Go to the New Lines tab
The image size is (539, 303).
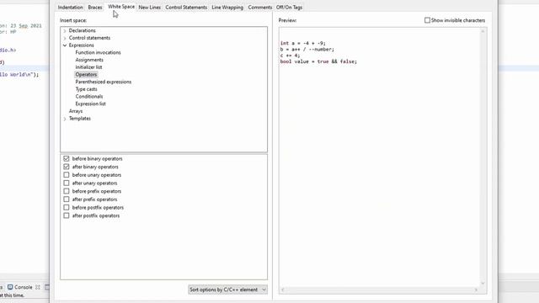(x=150, y=8)
